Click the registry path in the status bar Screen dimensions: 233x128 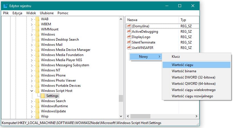(81, 123)
